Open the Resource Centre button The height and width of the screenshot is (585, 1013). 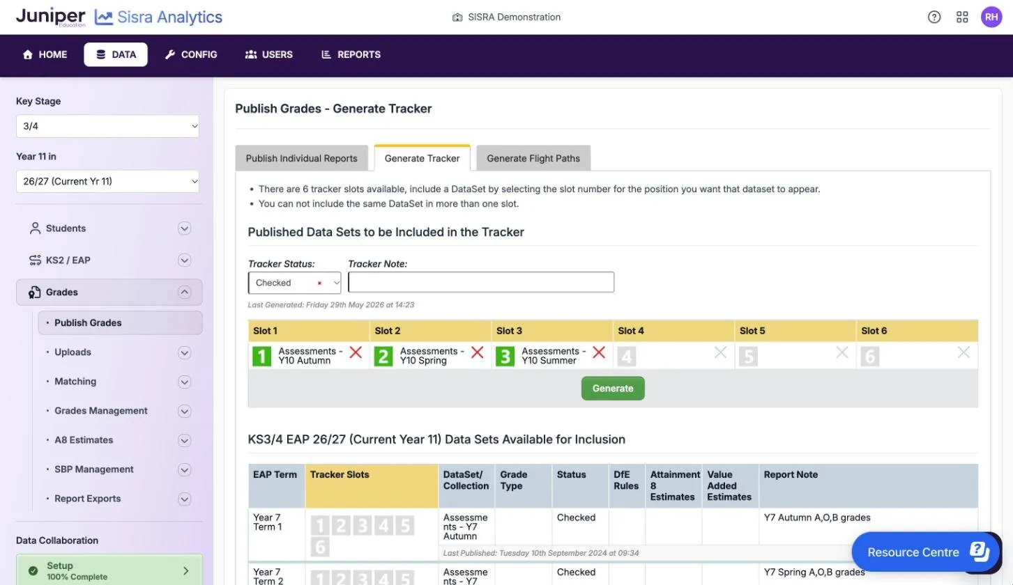click(x=927, y=552)
